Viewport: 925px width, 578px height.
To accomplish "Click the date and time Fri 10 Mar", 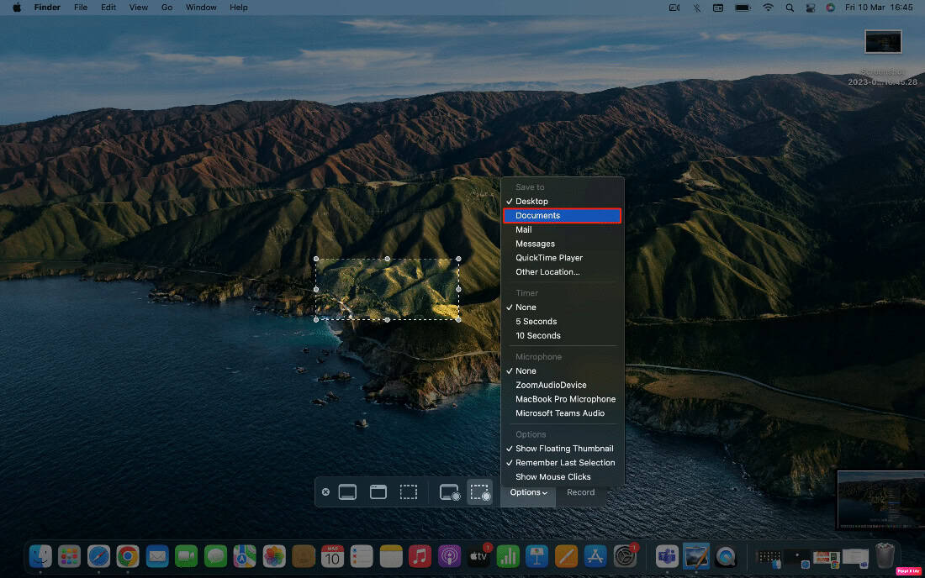I will pos(879,8).
